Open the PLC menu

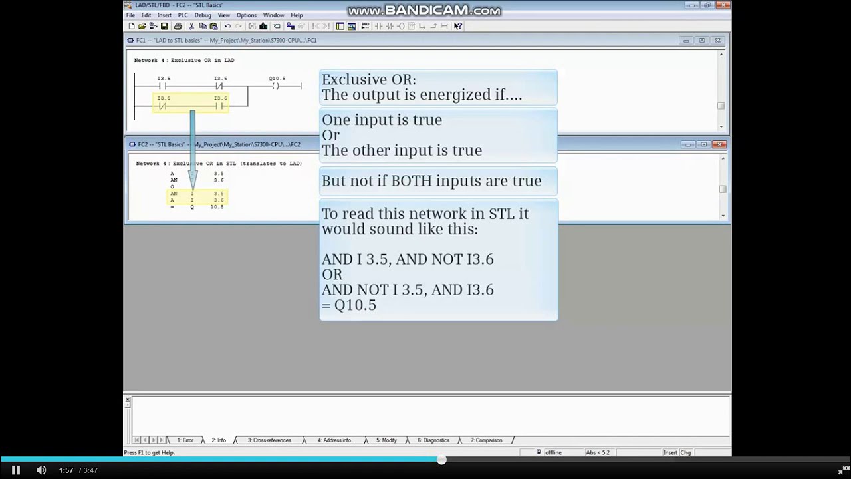(183, 15)
